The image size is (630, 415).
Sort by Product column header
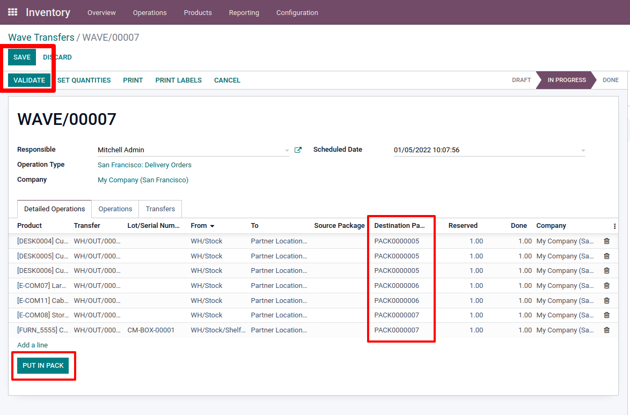pyautogui.click(x=30, y=226)
